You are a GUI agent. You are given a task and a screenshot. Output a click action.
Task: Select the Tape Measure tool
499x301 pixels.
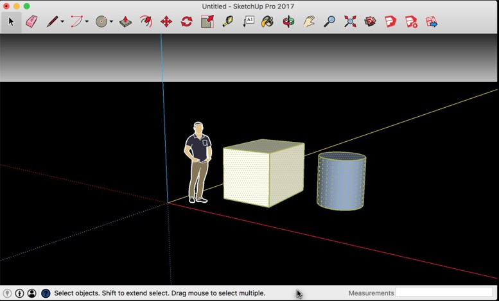(227, 22)
